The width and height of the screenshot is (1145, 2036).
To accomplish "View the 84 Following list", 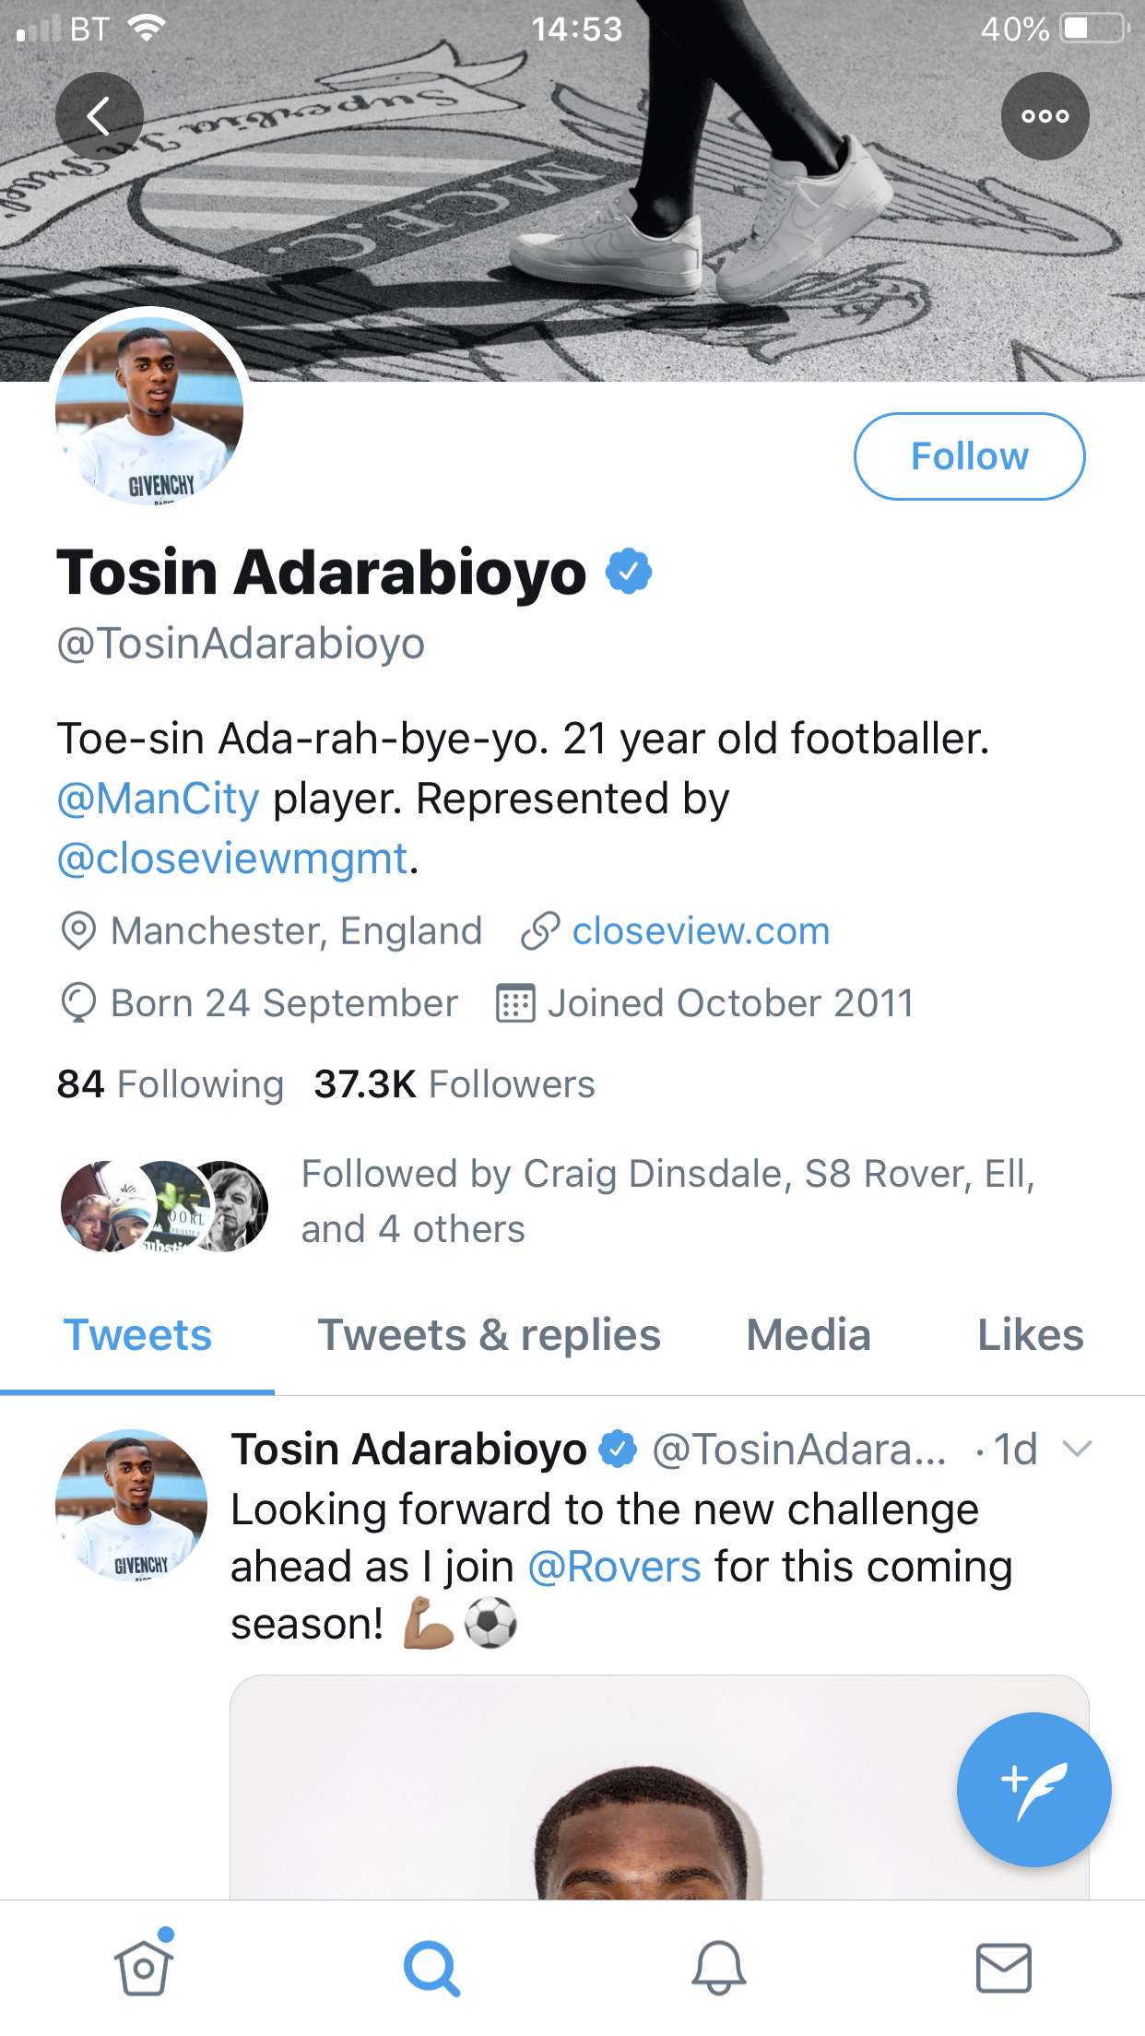I will pos(171,1084).
